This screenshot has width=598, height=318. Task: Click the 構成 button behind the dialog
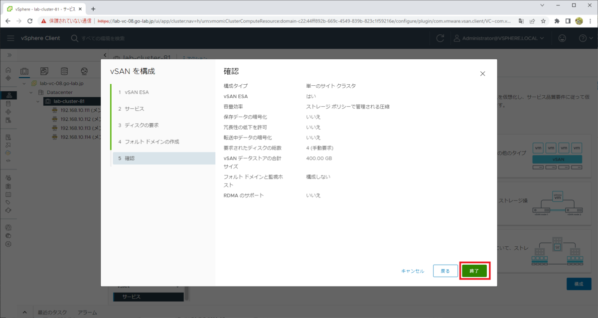[579, 284]
